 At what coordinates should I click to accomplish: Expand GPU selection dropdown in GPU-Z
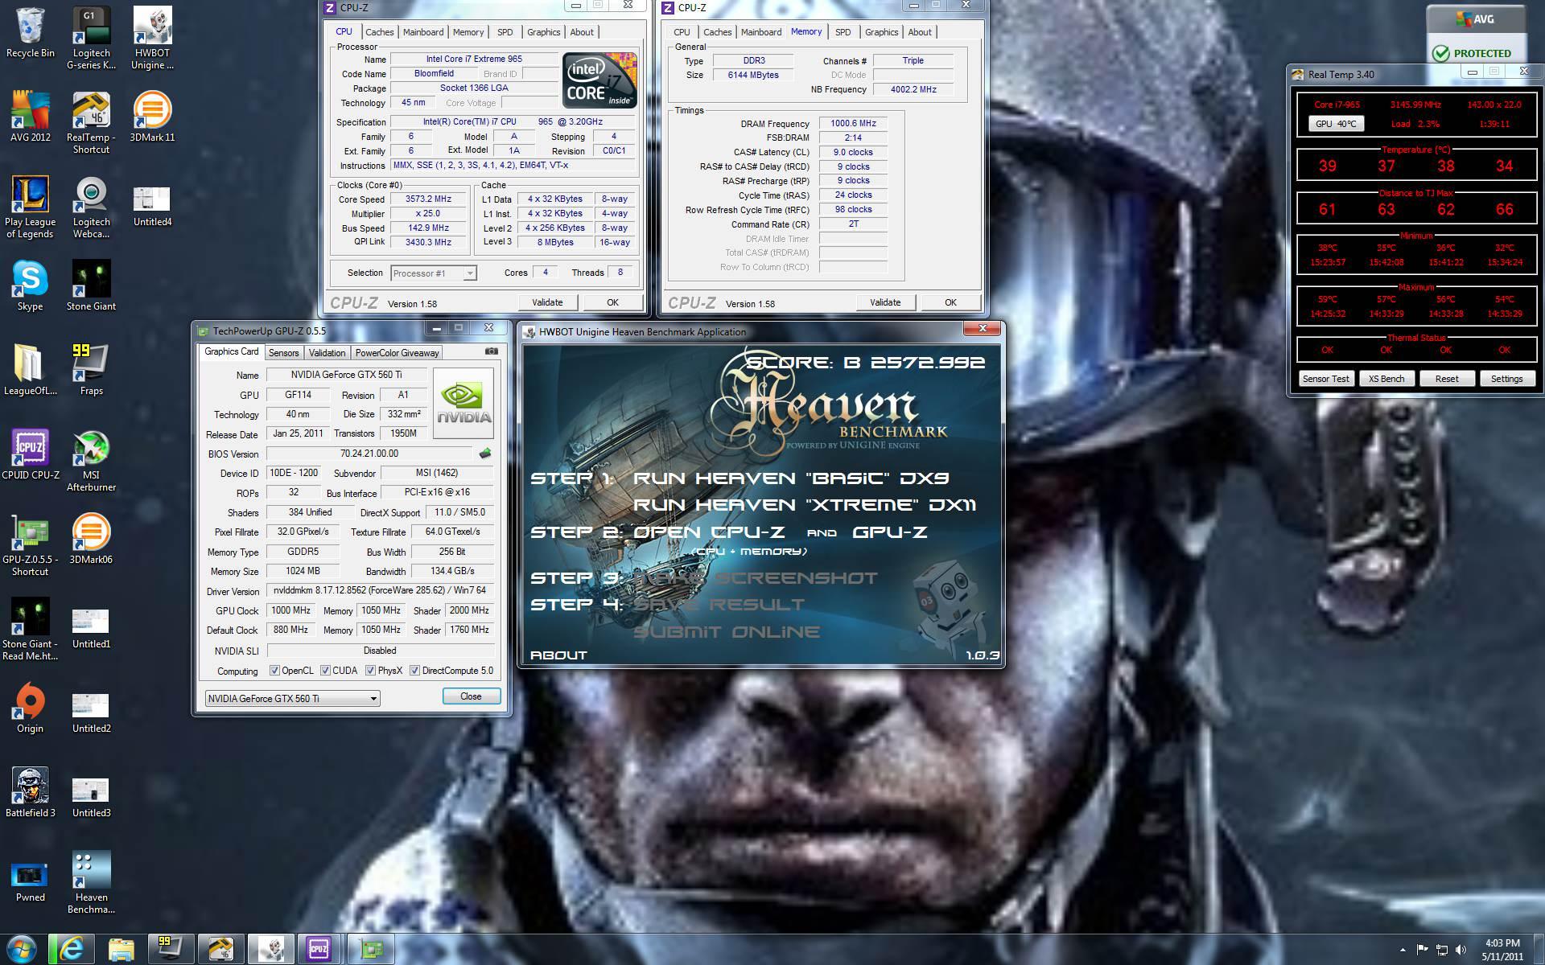coord(292,698)
